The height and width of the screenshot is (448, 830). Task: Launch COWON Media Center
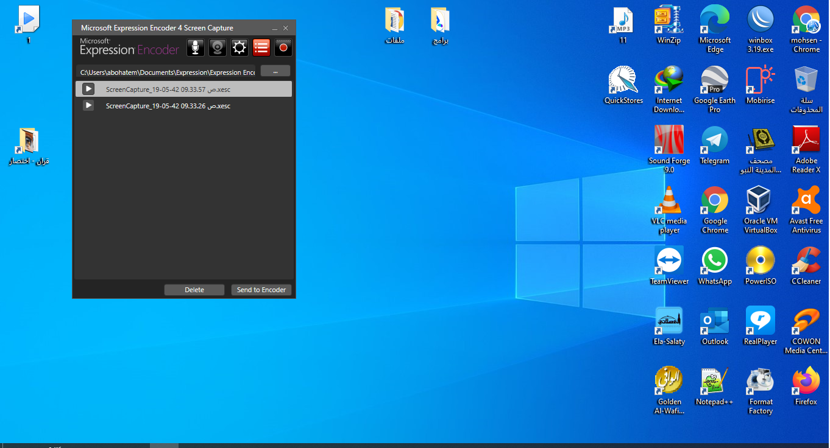pyautogui.click(x=806, y=330)
